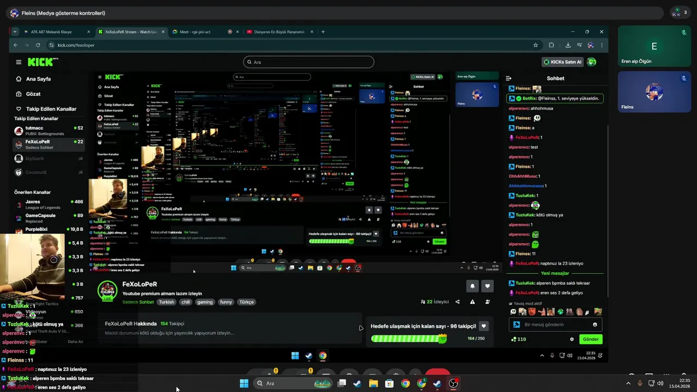
Task: Click Steam icon in the shared-screen taskbar
Action: tap(309, 356)
